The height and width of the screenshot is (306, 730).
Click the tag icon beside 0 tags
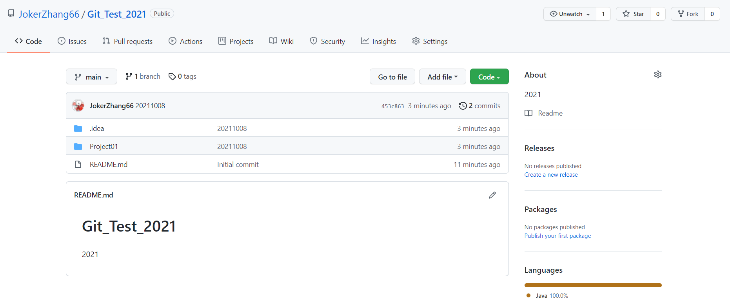tap(172, 76)
